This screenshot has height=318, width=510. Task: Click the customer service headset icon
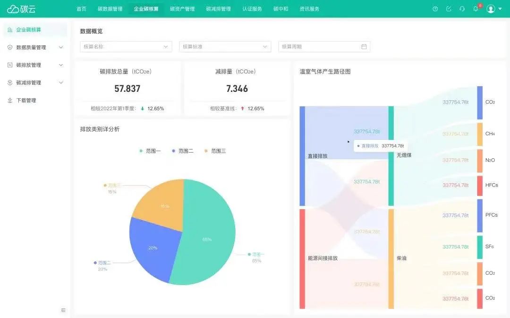click(x=462, y=9)
